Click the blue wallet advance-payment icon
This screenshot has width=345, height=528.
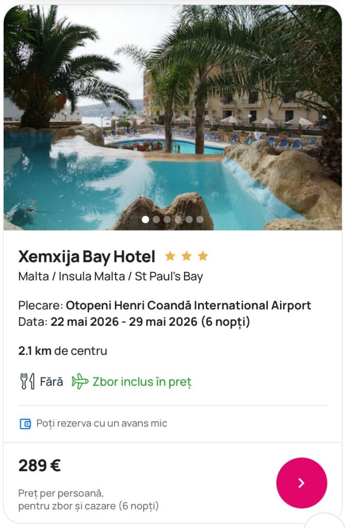click(25, 424)
